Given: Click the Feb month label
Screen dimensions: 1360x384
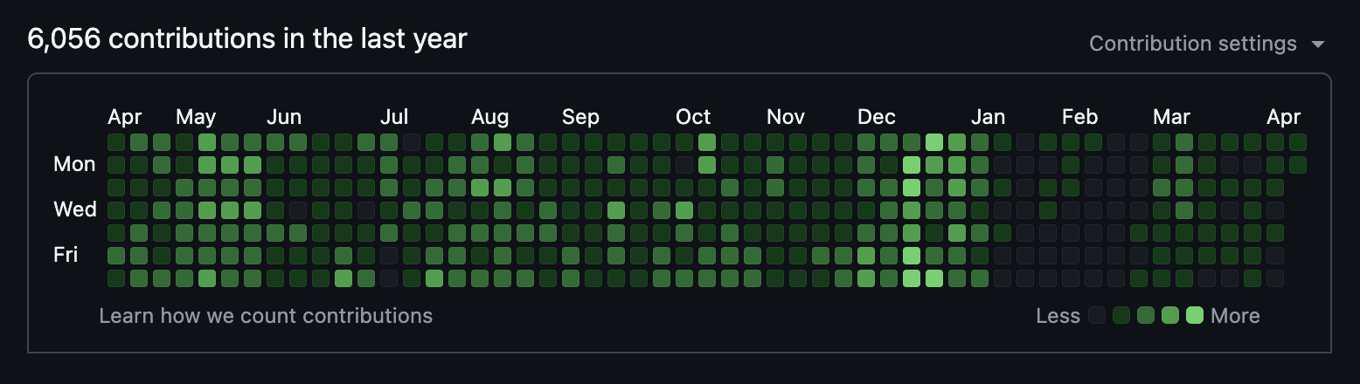Looking at the screenshot, I should tap(1079, 117).
